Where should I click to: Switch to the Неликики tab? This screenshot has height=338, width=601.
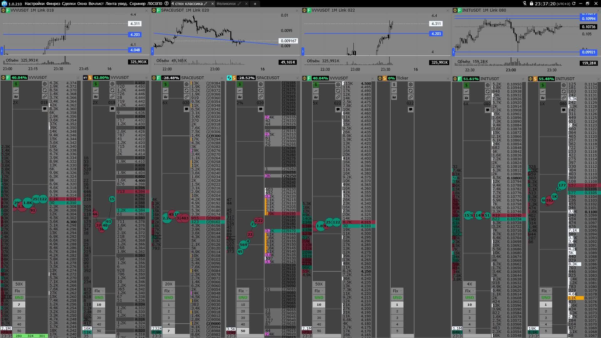tap(226, 4)
